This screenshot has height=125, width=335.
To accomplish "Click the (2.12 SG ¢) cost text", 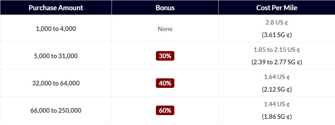I will 277,89.
